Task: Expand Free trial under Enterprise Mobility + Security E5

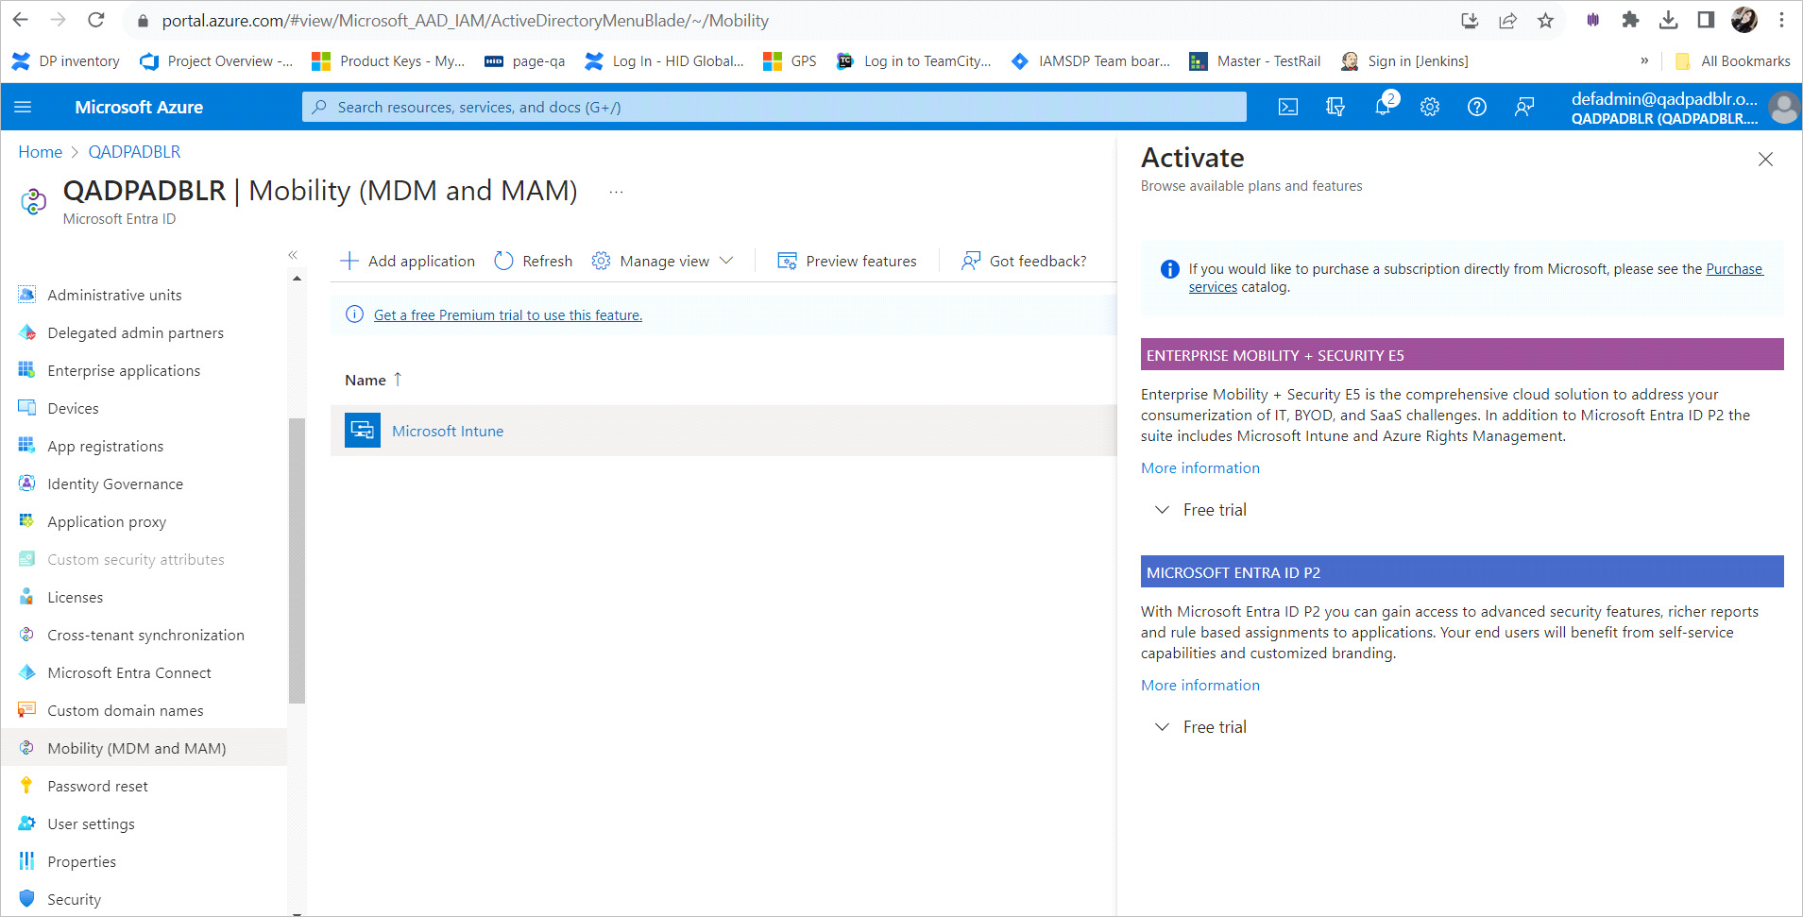Action: pos(1200,510)
